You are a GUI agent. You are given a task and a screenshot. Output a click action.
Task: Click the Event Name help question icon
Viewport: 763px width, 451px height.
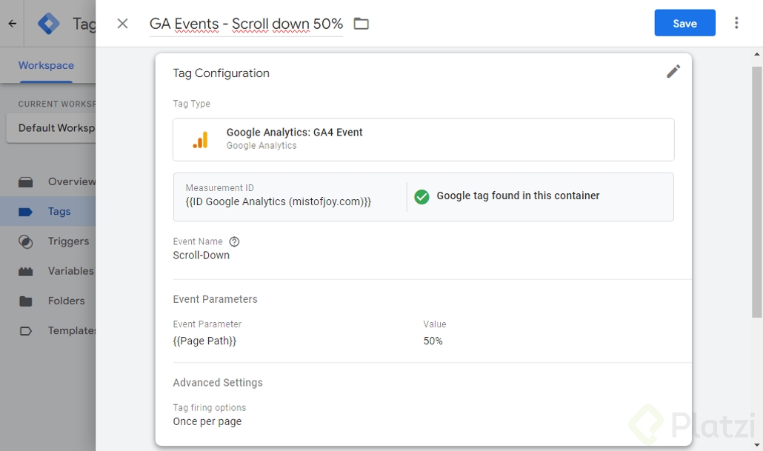pos(234,241)
